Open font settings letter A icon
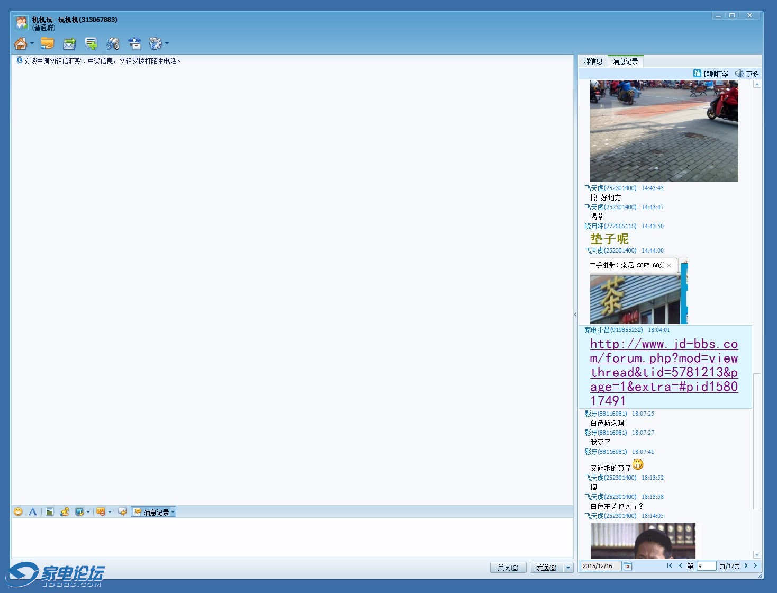Screen dimensions: 777x593 click(33, 512)
